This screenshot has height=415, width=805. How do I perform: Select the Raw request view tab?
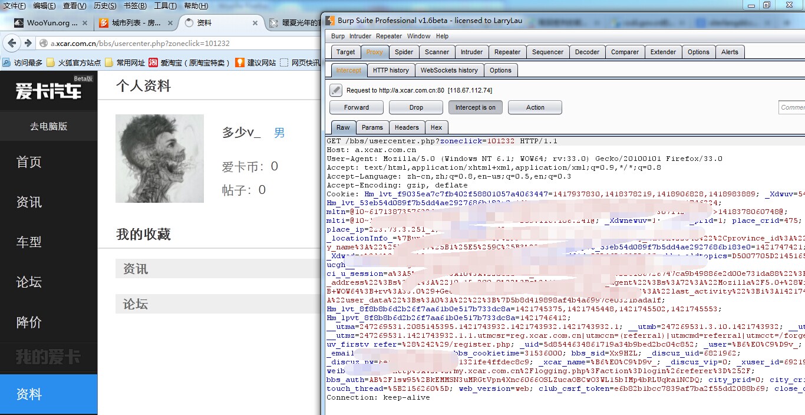point(343,127)
